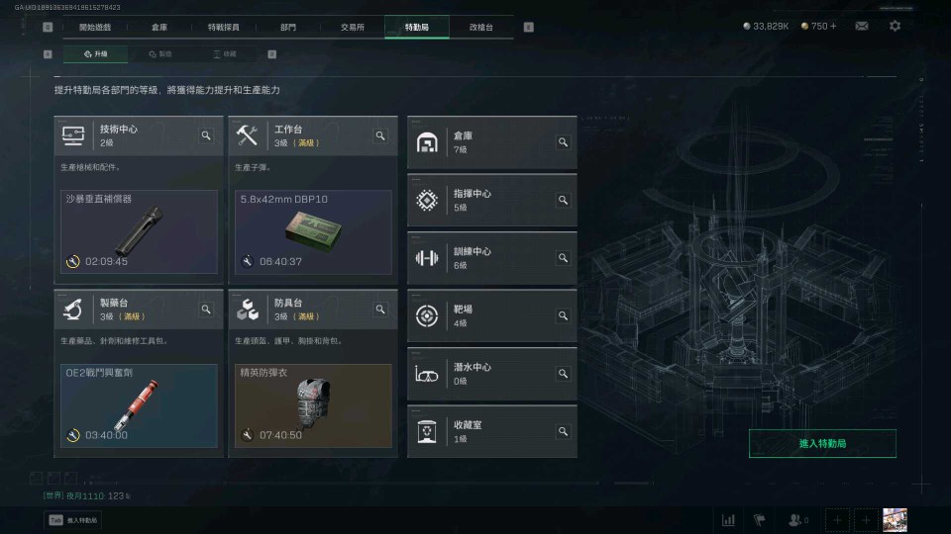Expand the 訓練中心 row
The height and width of the screenshot is (534, 951).
click(x=492, y=258)
